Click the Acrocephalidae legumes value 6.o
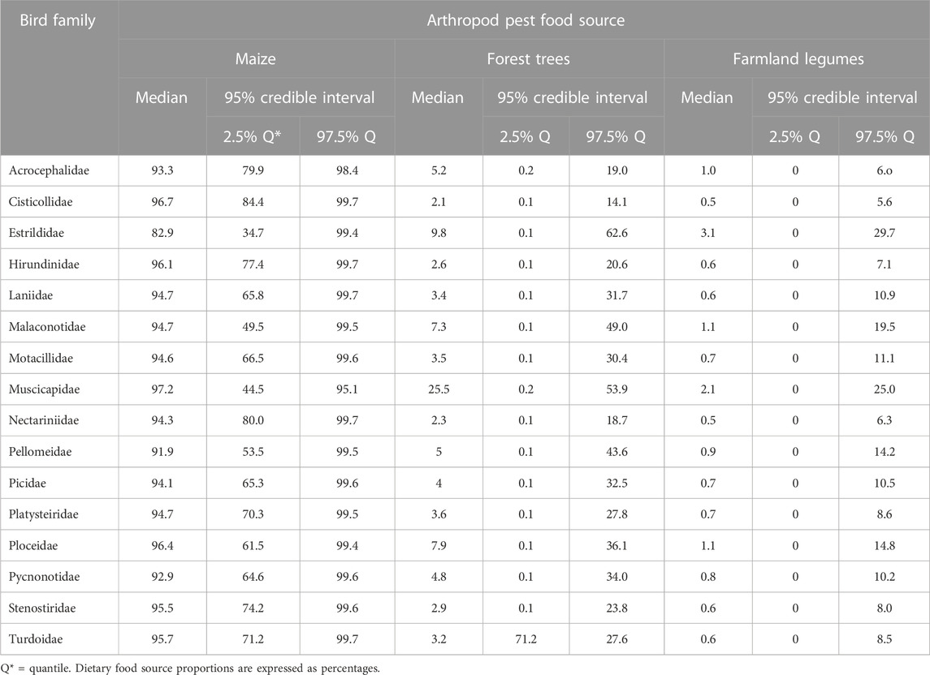The height and width of the screenshot is (675, 930). [x=885, y=170]
